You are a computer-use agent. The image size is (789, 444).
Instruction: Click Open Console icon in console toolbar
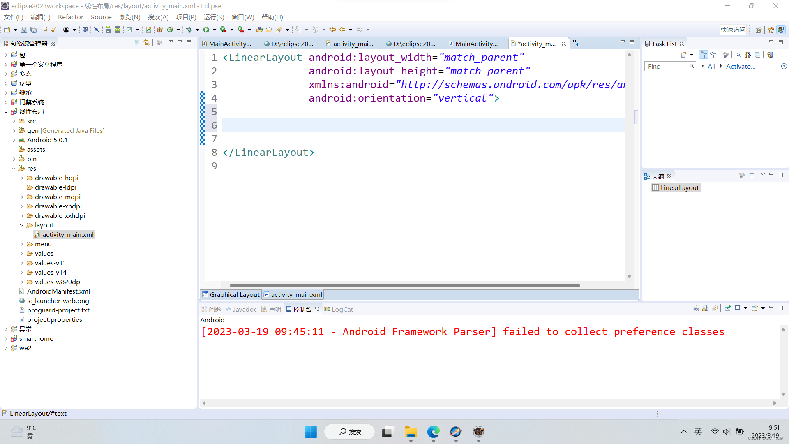pos(754,308)
